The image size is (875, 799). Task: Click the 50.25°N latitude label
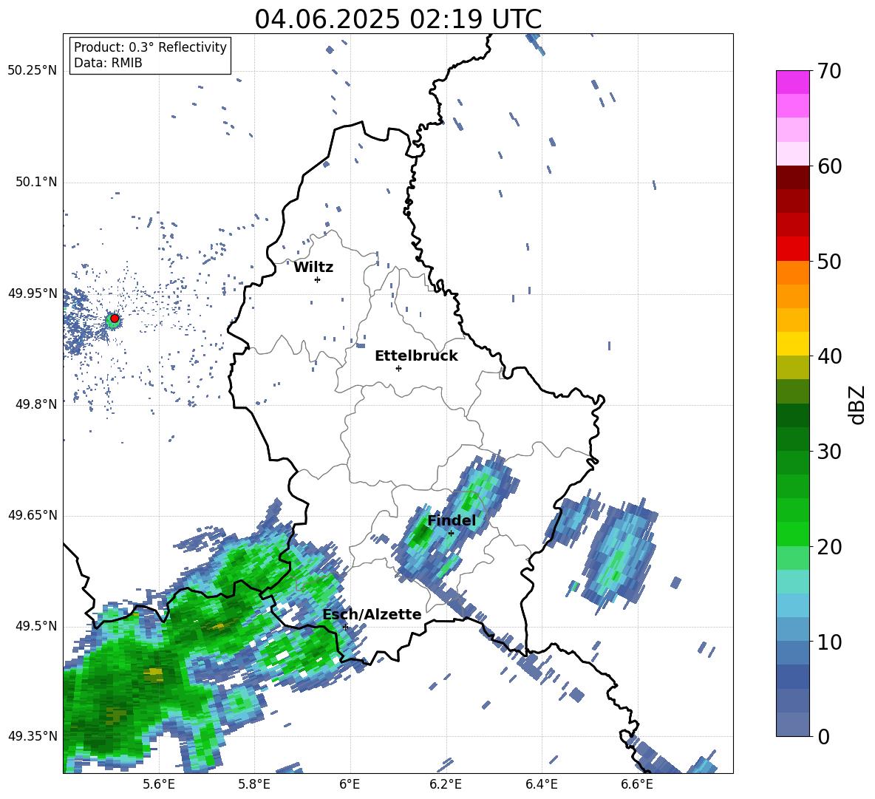pyautogui.click(x=33, y=70)
